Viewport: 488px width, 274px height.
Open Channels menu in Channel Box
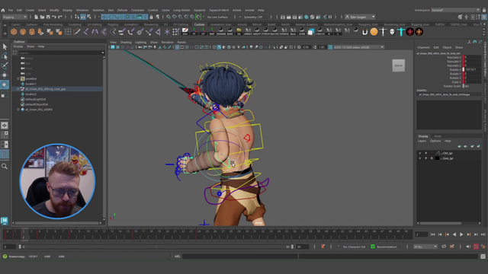click(424, 47)
